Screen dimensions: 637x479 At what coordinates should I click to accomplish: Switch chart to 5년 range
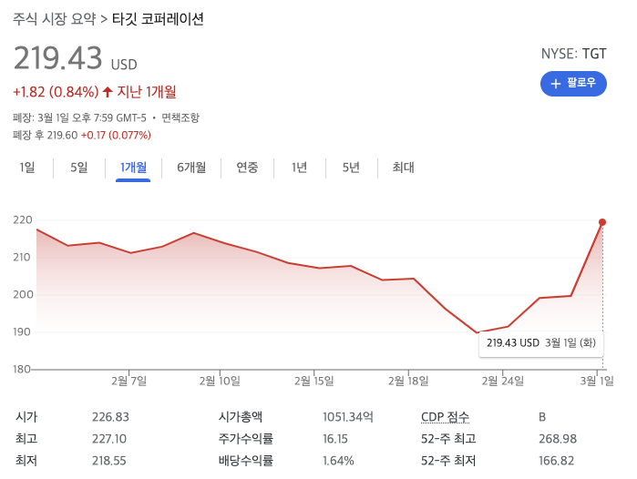[x=351, y=168]
